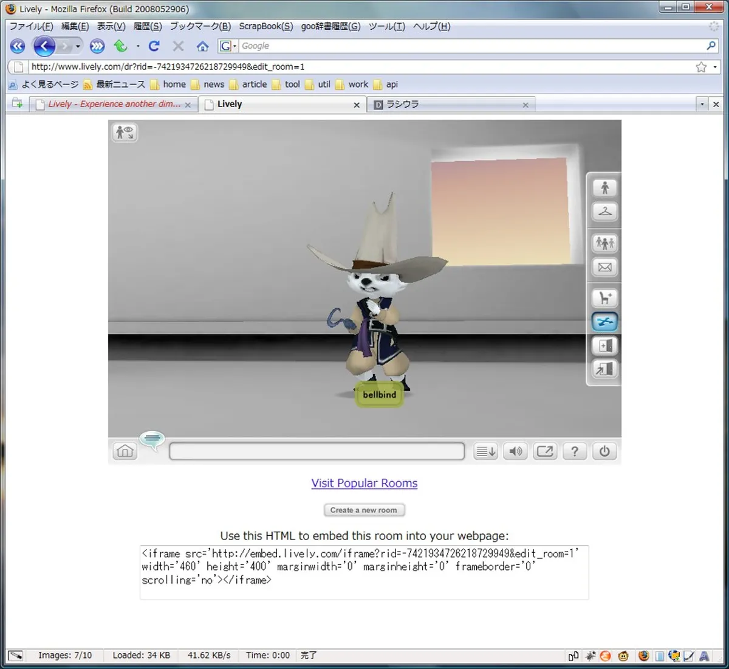729x669 pixels.
Task: Click the room home icon
Action: (125, 451)
